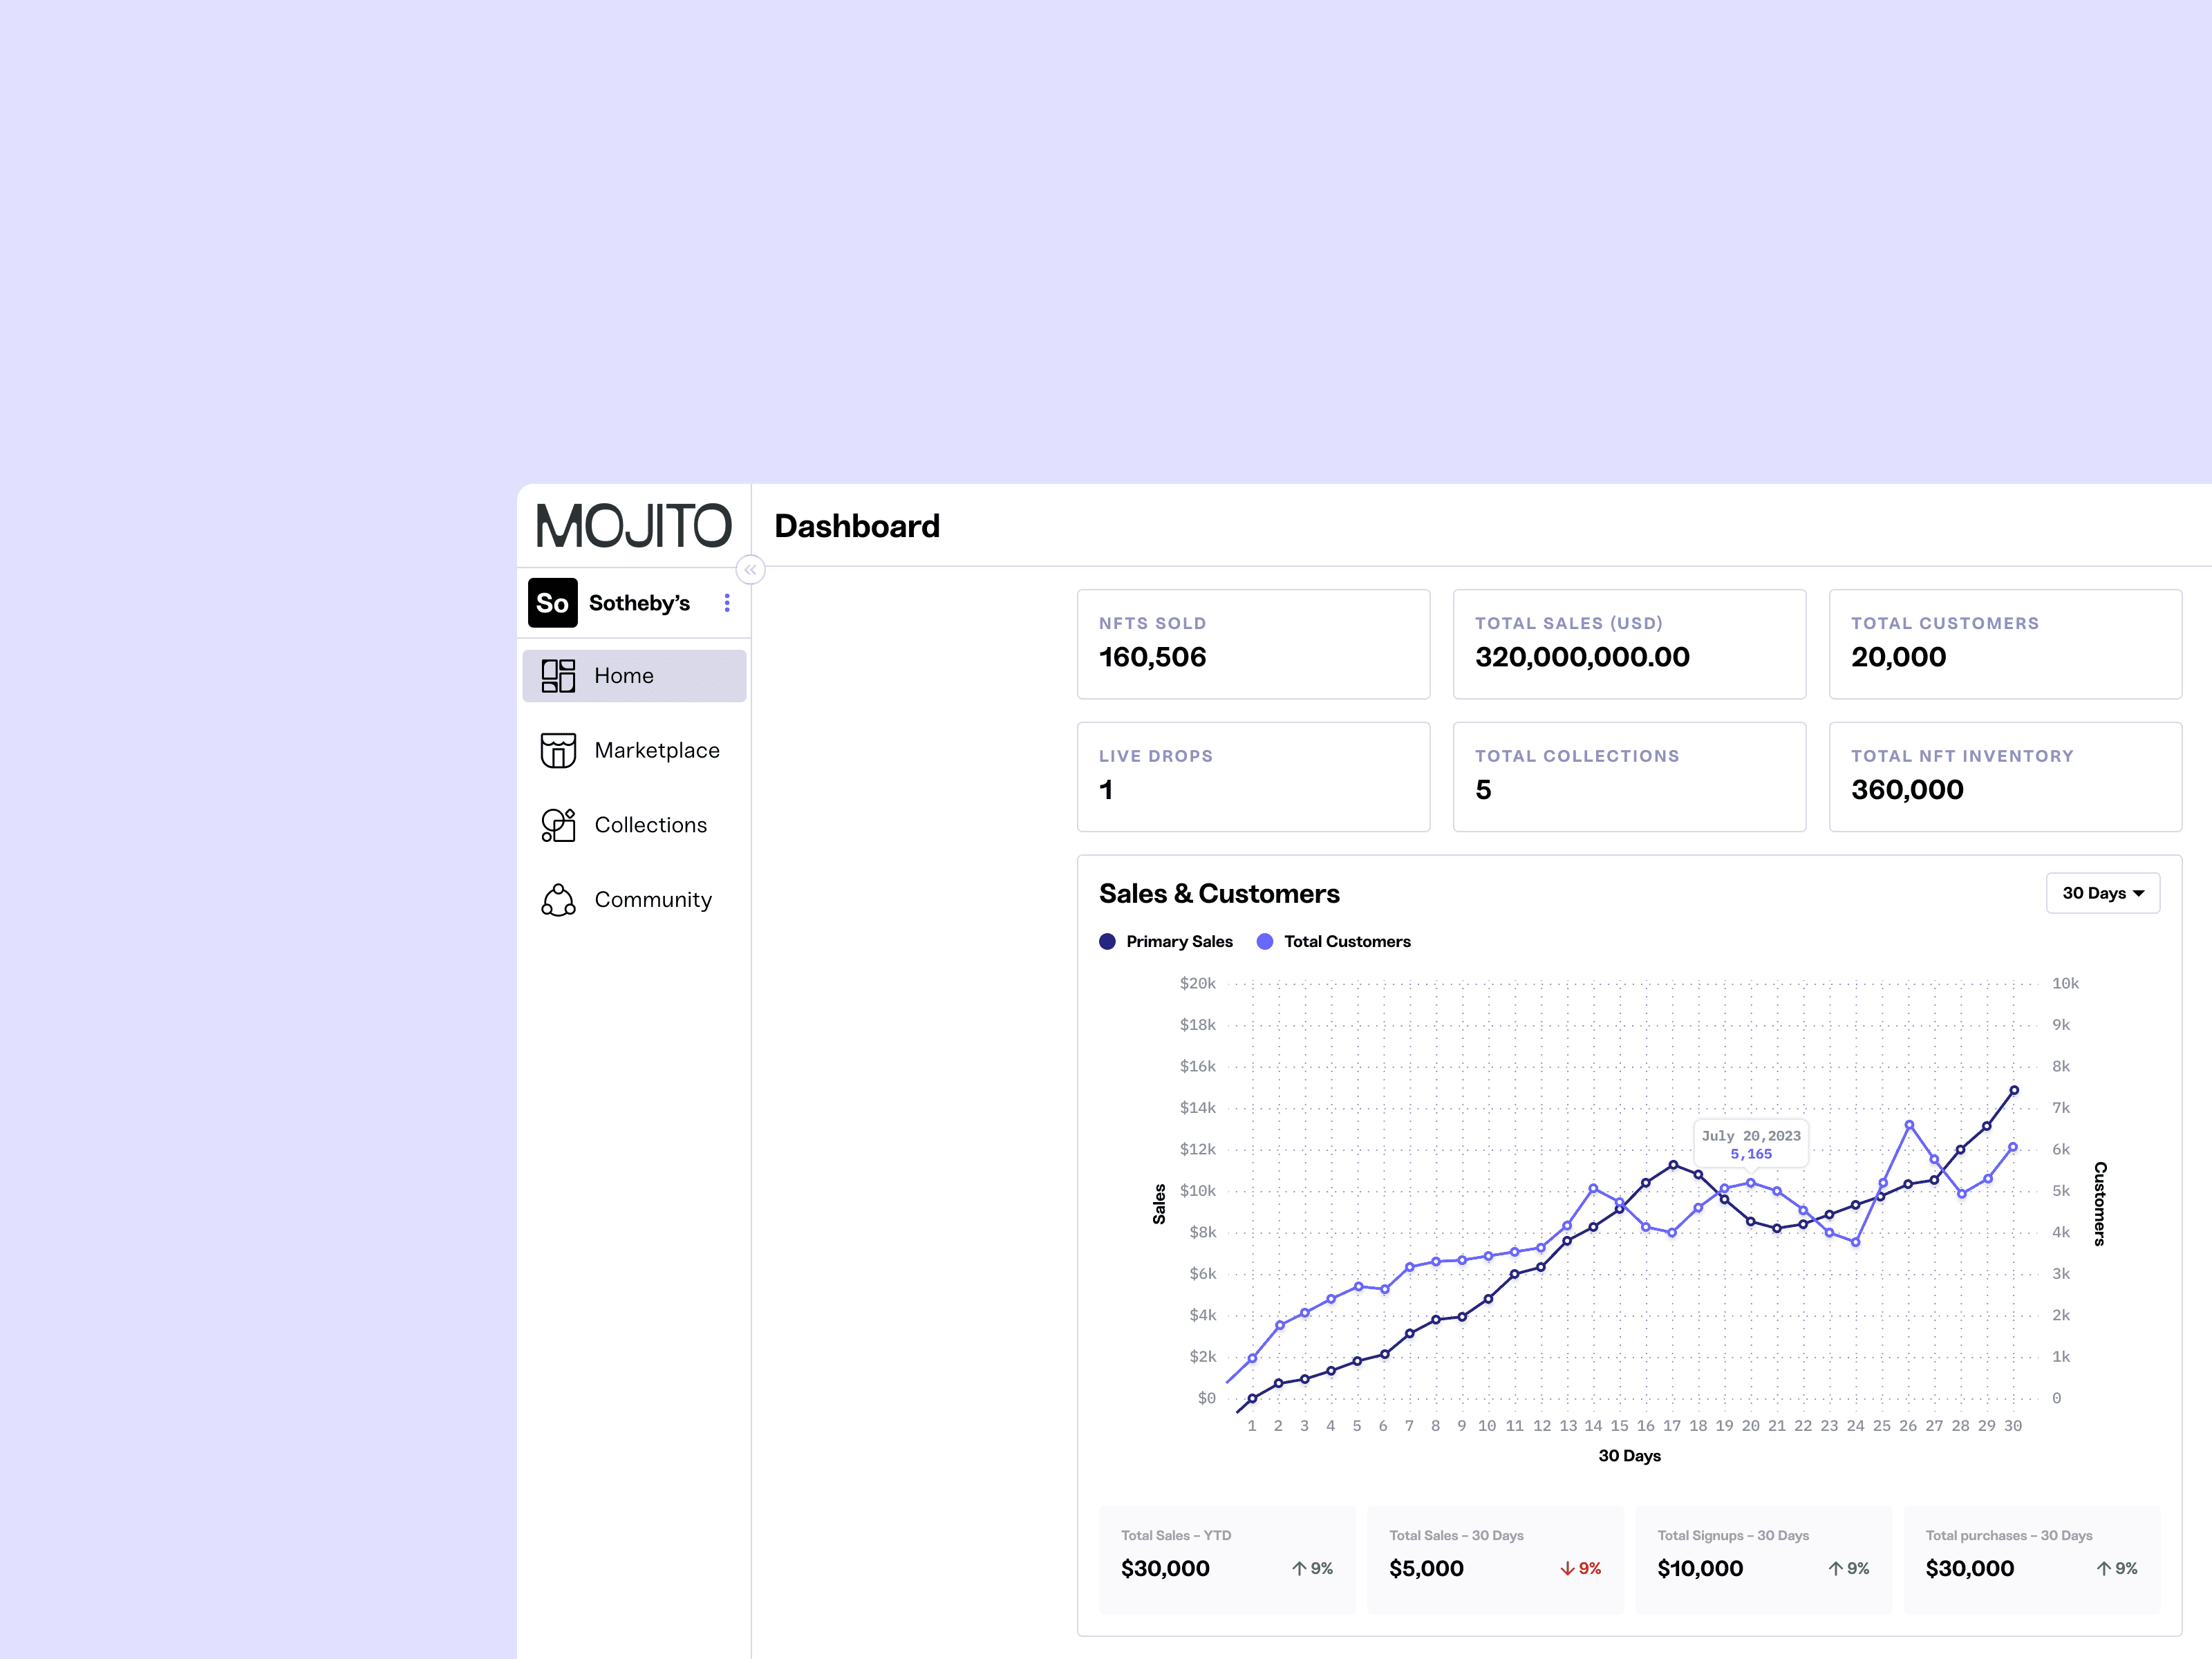Image resolution: width=2212 pixels, height=1659 pixels.
Task: Click the Marketplace storefront icon
Action: coord(558,750)
